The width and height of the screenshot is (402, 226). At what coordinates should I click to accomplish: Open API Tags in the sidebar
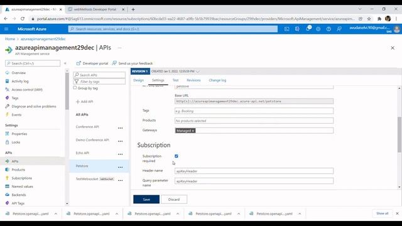pos(18,203)
